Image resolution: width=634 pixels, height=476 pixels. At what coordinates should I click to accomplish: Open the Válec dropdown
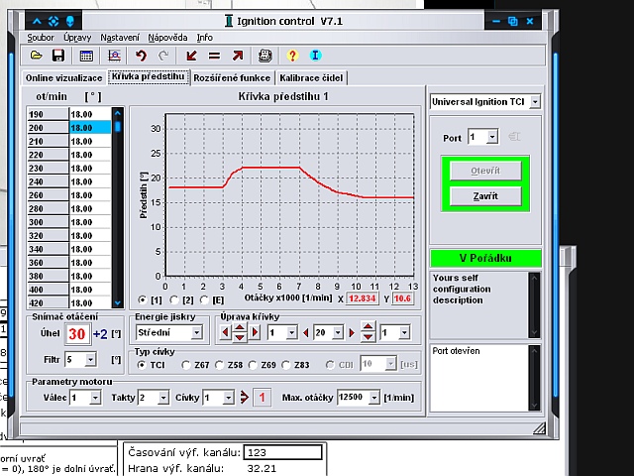(x=95, y=398)
